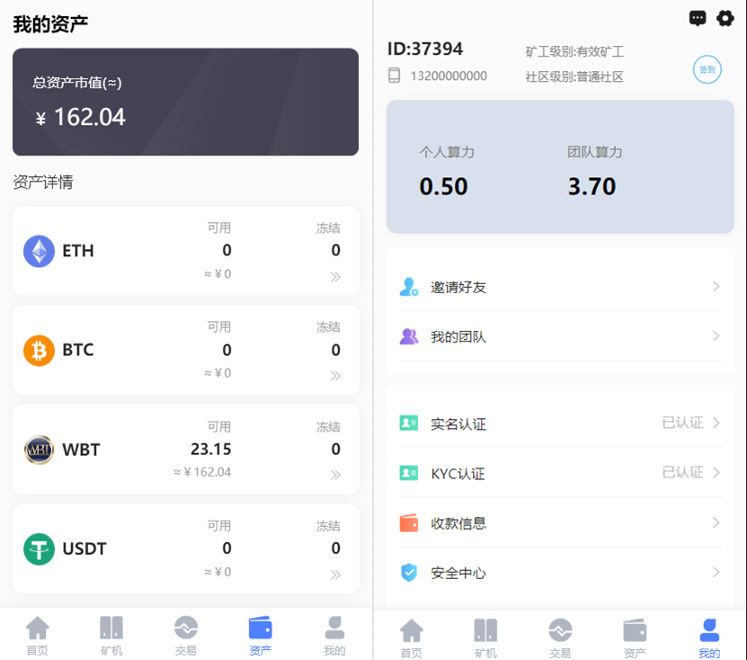Click the 实名认证 ID card icon
Viewport: 747px width, 660px height.
point(409,423)
